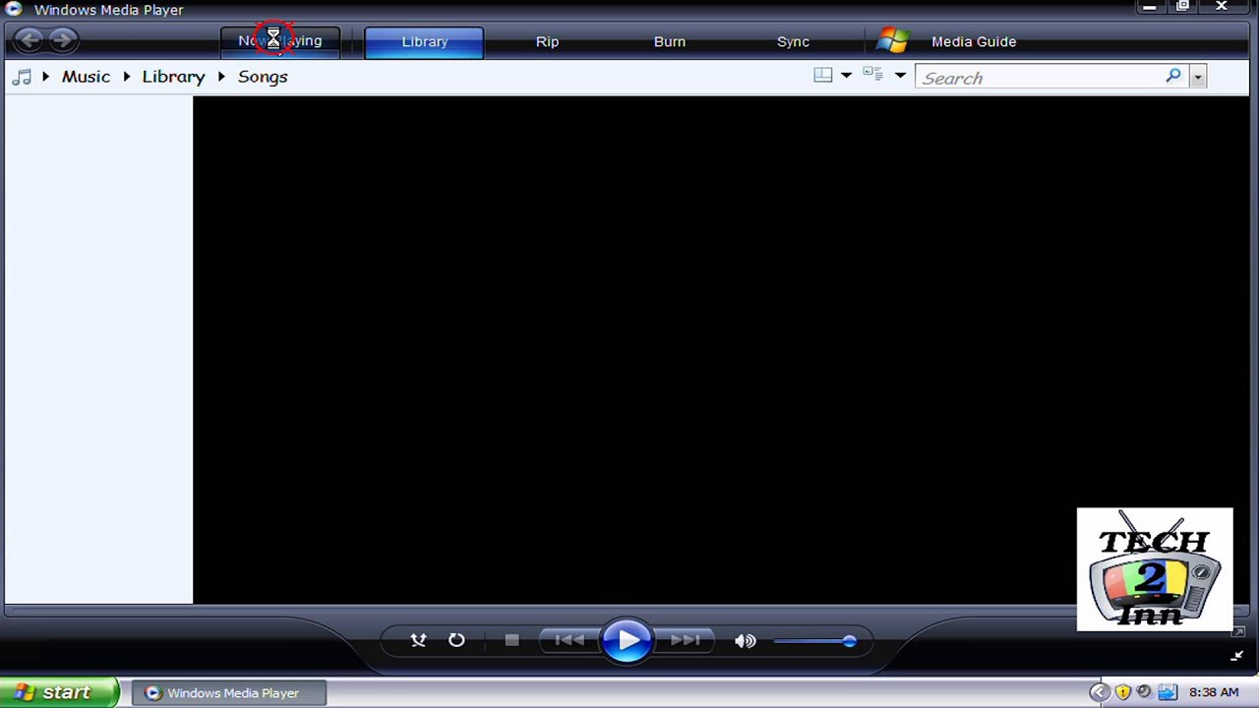Skip to the previous track

pos(569,640)
